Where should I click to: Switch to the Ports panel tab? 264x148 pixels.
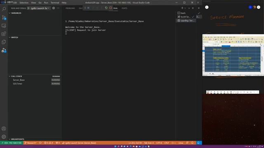pyautogui.click(x=125, y=8)
